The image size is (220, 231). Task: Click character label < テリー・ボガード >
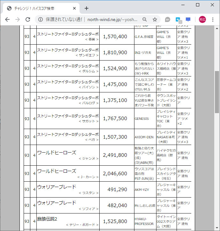[x=82, y=225]
